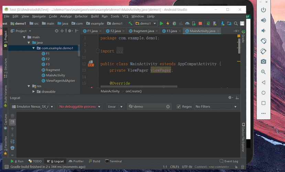Screen dimensions: 285x172
Task: Clear logcat with the trash icon
Action: 12,116
